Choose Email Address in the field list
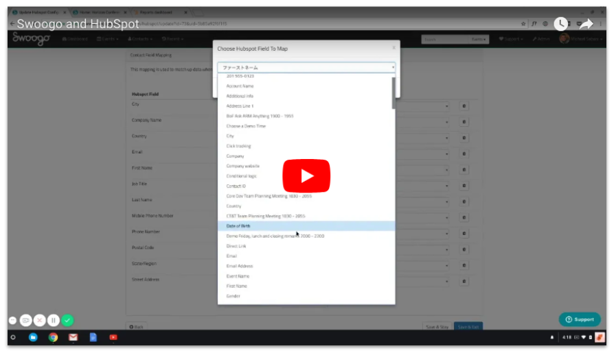The image size is (616, 355). 240,266
